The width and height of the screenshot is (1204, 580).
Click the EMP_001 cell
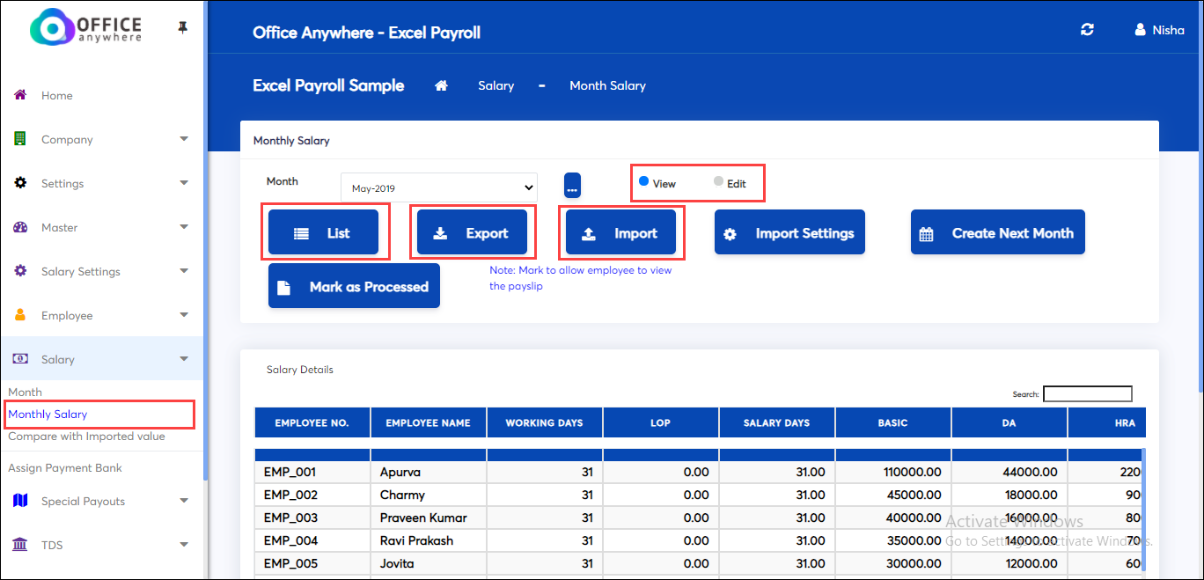[x=312, y=472]
